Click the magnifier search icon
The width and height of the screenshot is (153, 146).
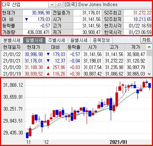(x=59, y=5)
